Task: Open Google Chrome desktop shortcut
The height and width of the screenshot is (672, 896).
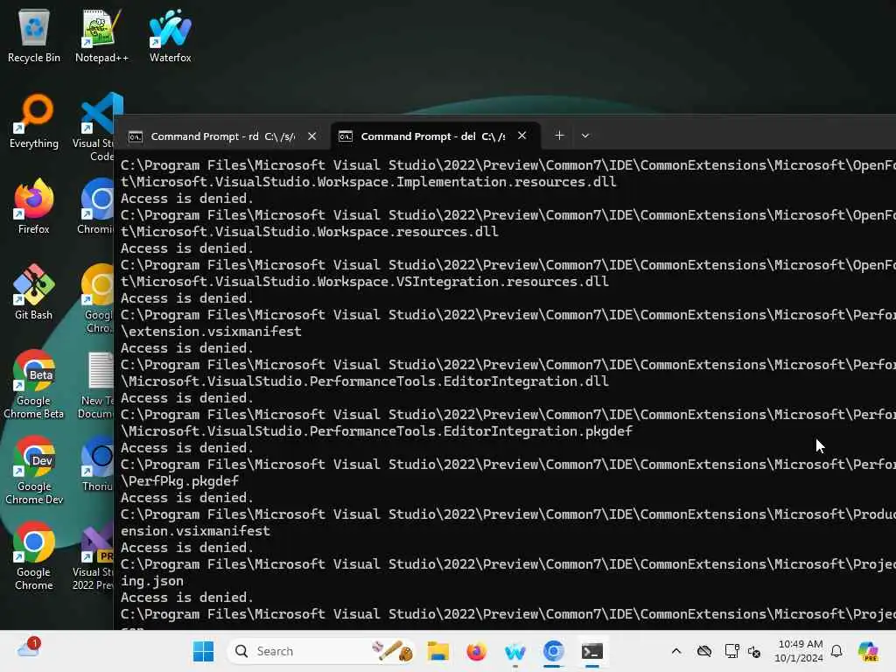Action: click(34, 556)
